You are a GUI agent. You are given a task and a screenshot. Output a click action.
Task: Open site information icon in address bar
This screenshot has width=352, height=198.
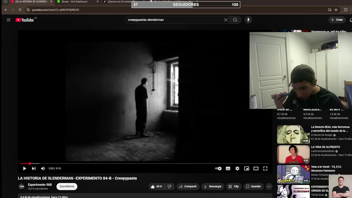click(x=28, y=10)
